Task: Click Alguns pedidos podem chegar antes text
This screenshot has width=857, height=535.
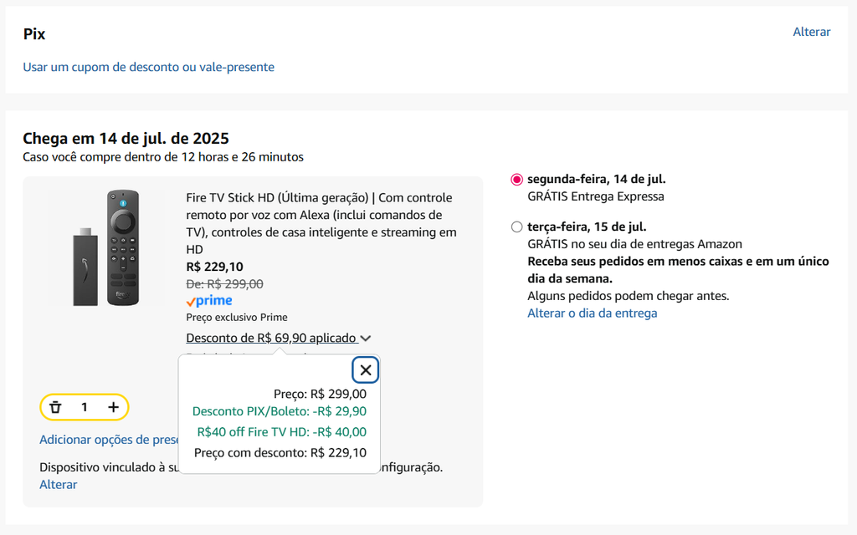Action: point(629,296)
